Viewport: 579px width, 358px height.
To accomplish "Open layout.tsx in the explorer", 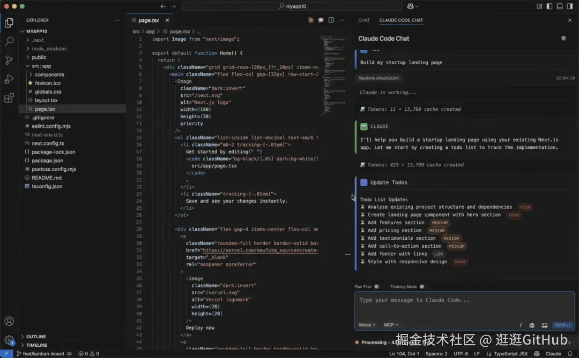I will [46, 100].
